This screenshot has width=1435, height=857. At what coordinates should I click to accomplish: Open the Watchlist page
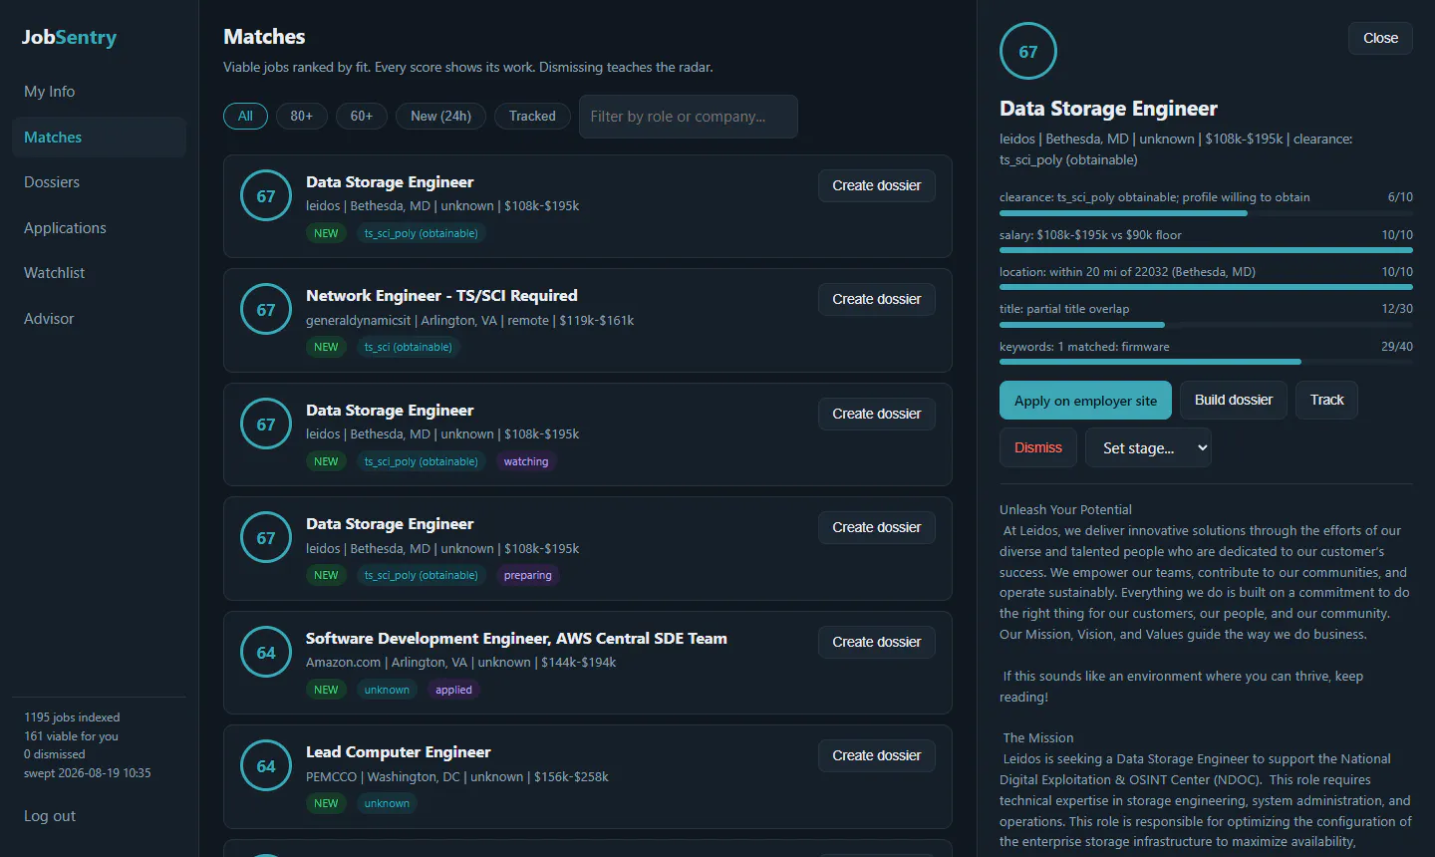pos(99,273)
